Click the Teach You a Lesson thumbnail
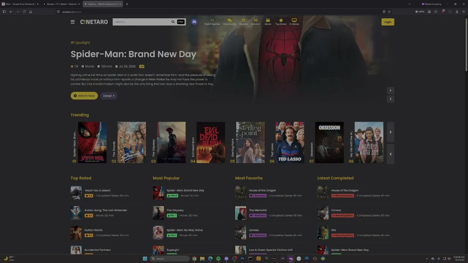This screenshot has width=468, height=263. pos(76,193)
